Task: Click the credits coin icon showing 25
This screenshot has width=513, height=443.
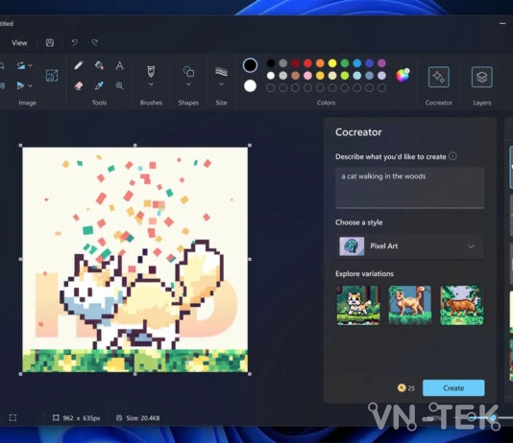Action: 402,387
